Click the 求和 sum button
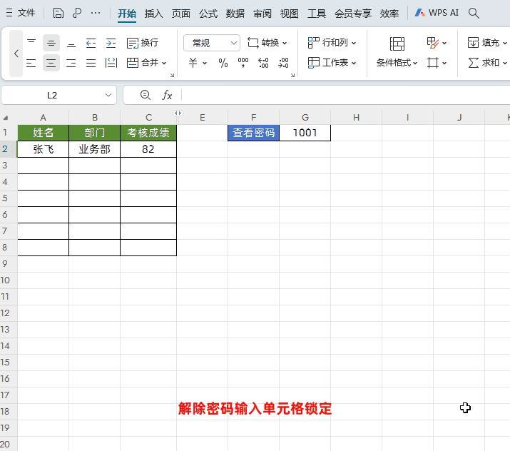The height and width of the screenshot is (451, 510). [x=485, y=63]
